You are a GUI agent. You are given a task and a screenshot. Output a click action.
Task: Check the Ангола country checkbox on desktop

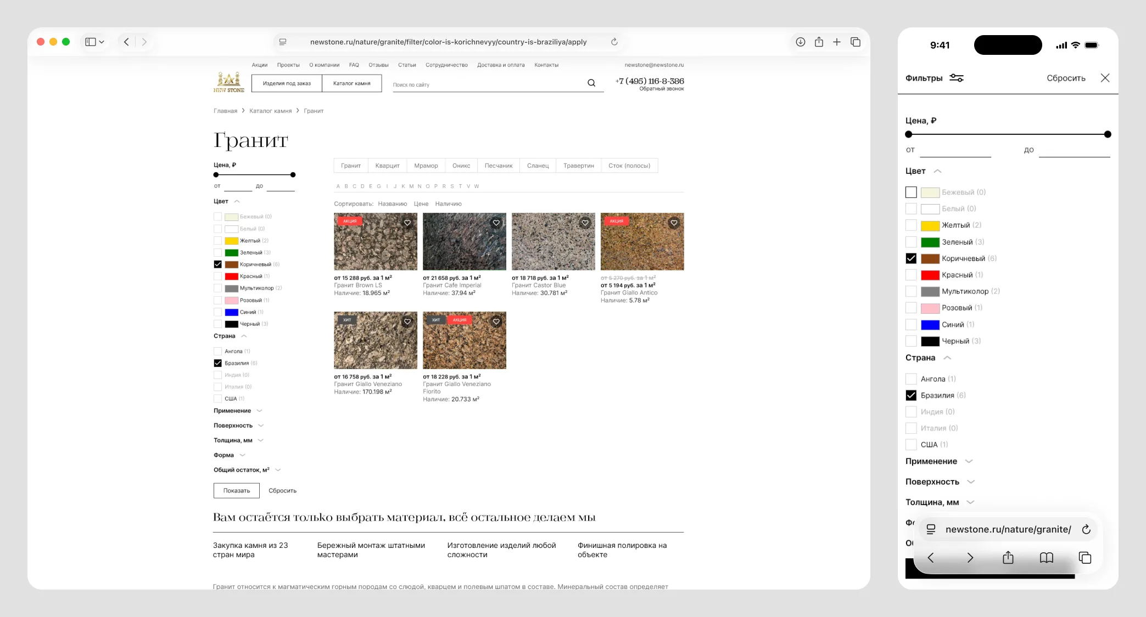218,351
